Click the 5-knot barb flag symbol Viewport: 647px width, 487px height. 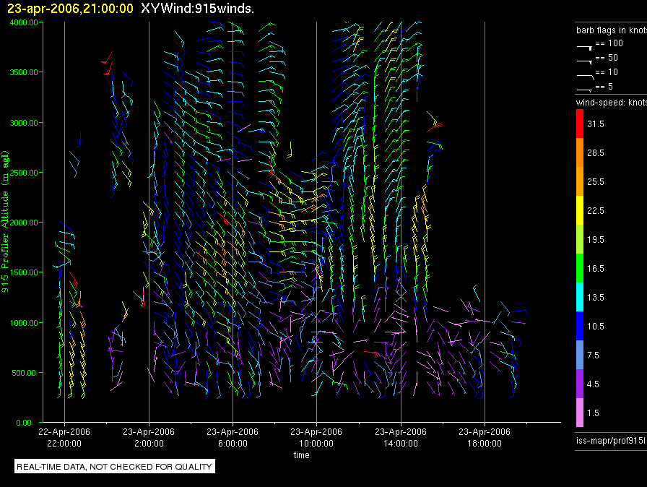(x=584, y=90)
